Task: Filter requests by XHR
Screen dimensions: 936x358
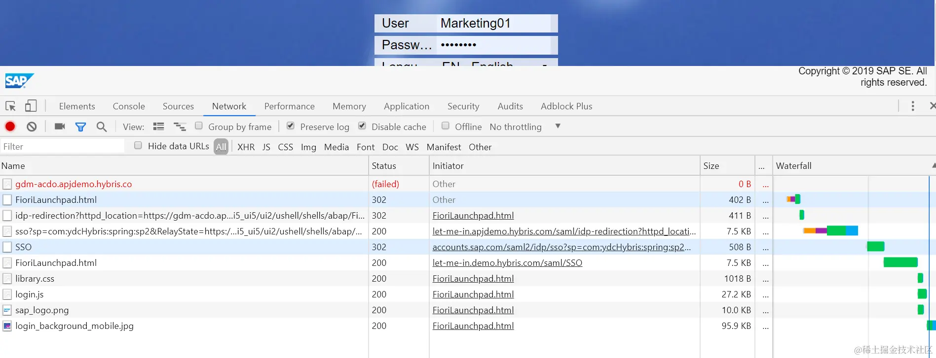Action: (246, 147)
